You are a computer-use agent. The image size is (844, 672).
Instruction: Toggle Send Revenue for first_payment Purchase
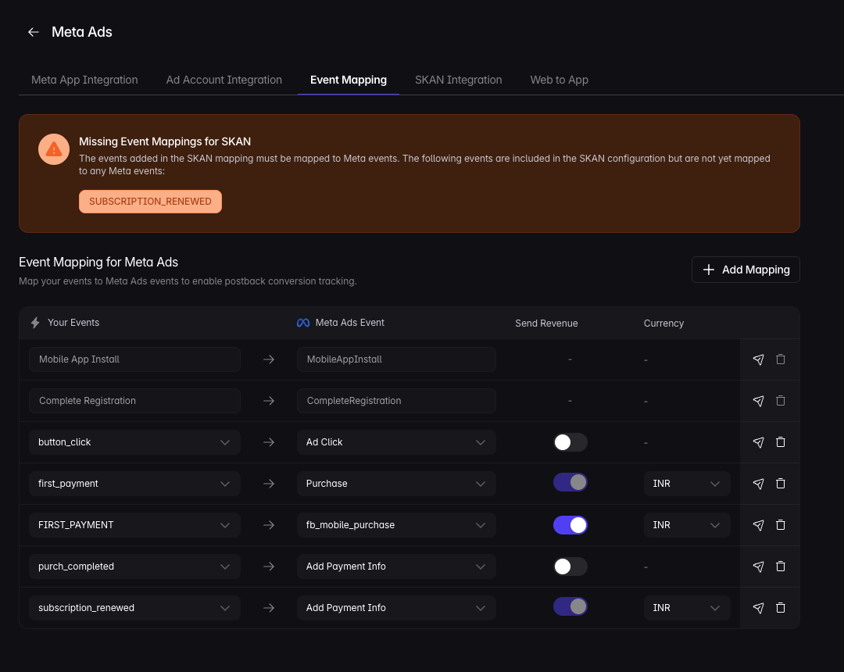pyautogui.click(x=570, y=483)
